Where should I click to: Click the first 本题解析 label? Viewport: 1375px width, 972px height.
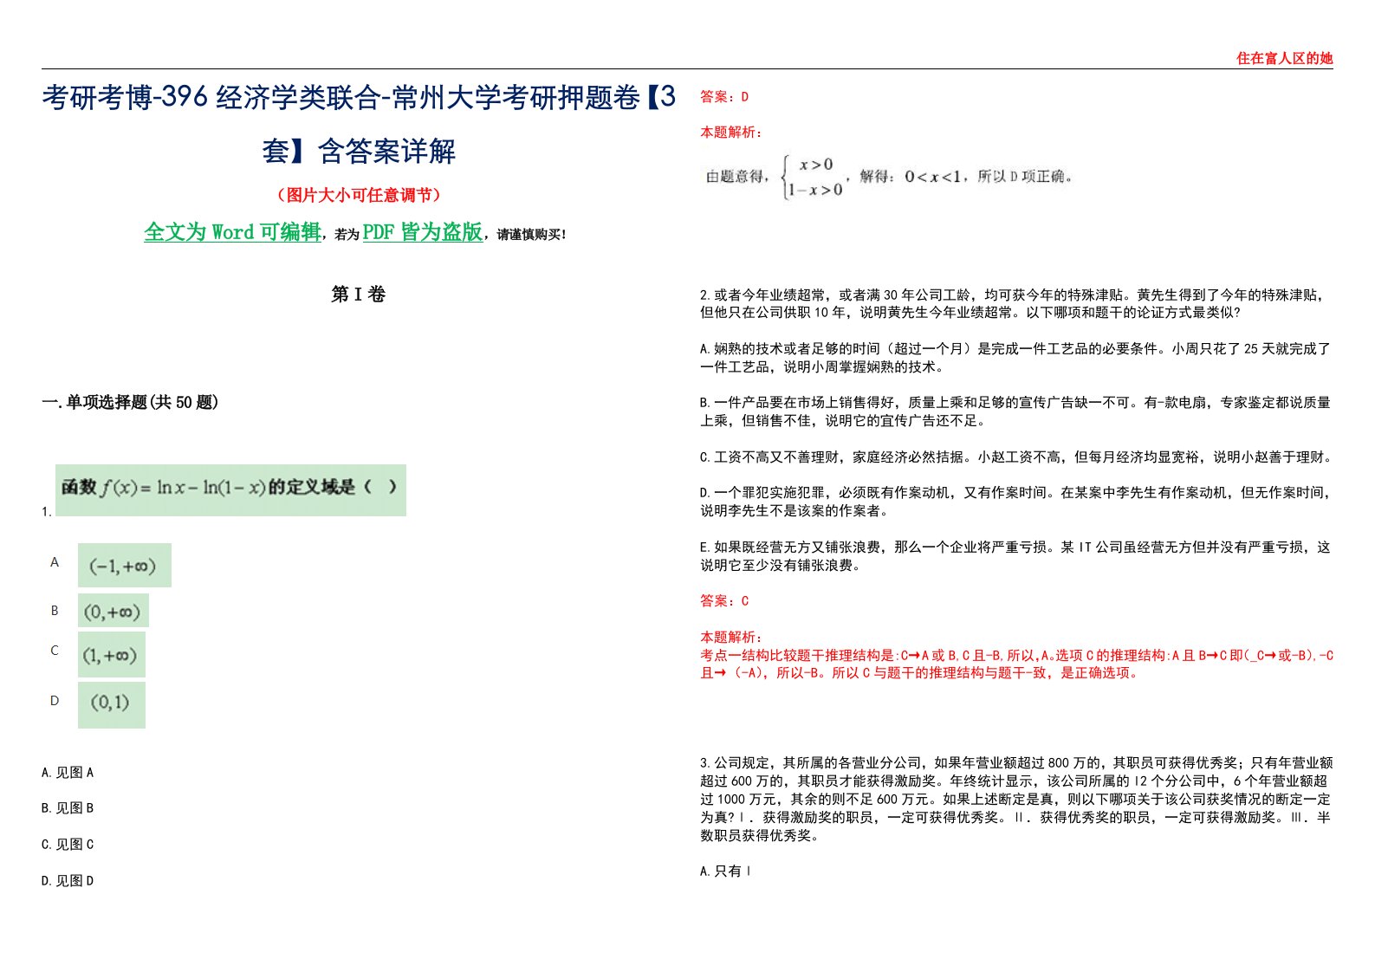731,133
